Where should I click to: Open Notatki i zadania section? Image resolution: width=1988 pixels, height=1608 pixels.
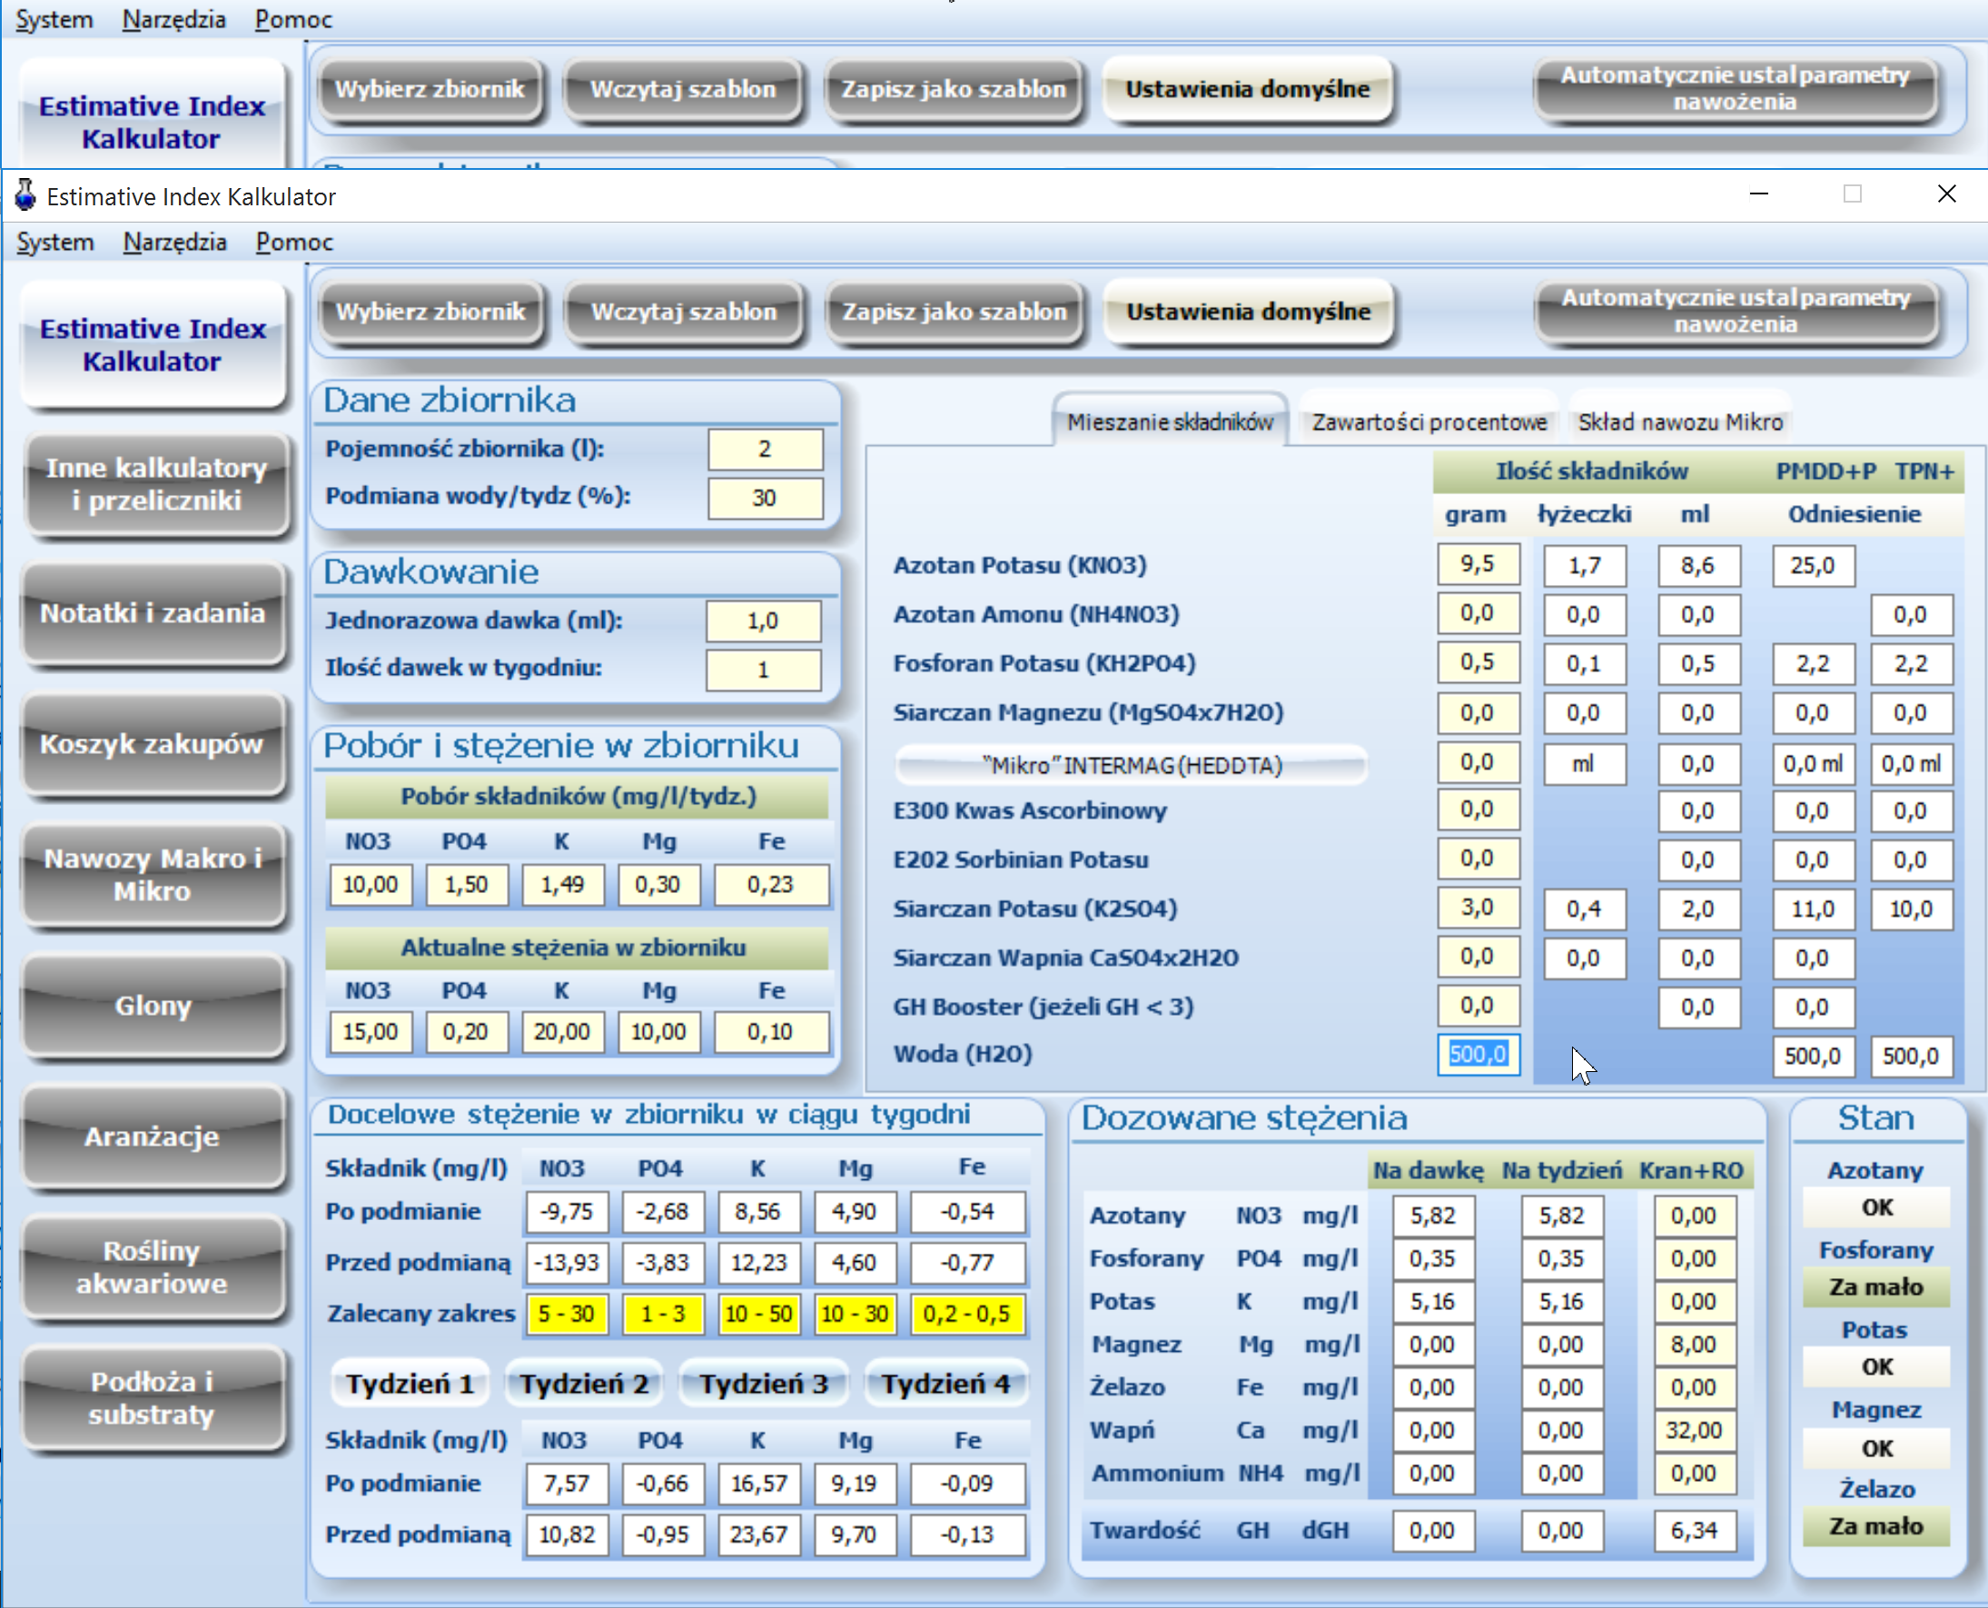(153, 613)
